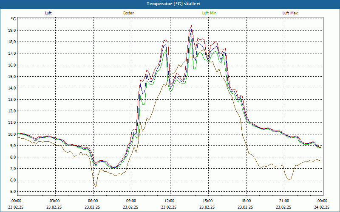Click the '19,0' y-axis value
The height and width of the screenshot is (212, 340).
pos(12,31)
